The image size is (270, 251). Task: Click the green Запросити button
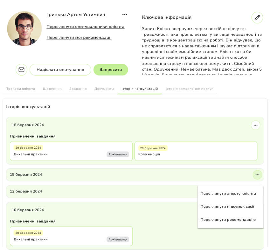click(x=111, y=70)
